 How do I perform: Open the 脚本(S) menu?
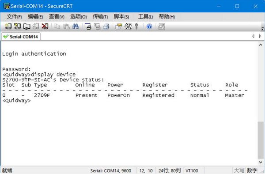[x=121, y=16]
